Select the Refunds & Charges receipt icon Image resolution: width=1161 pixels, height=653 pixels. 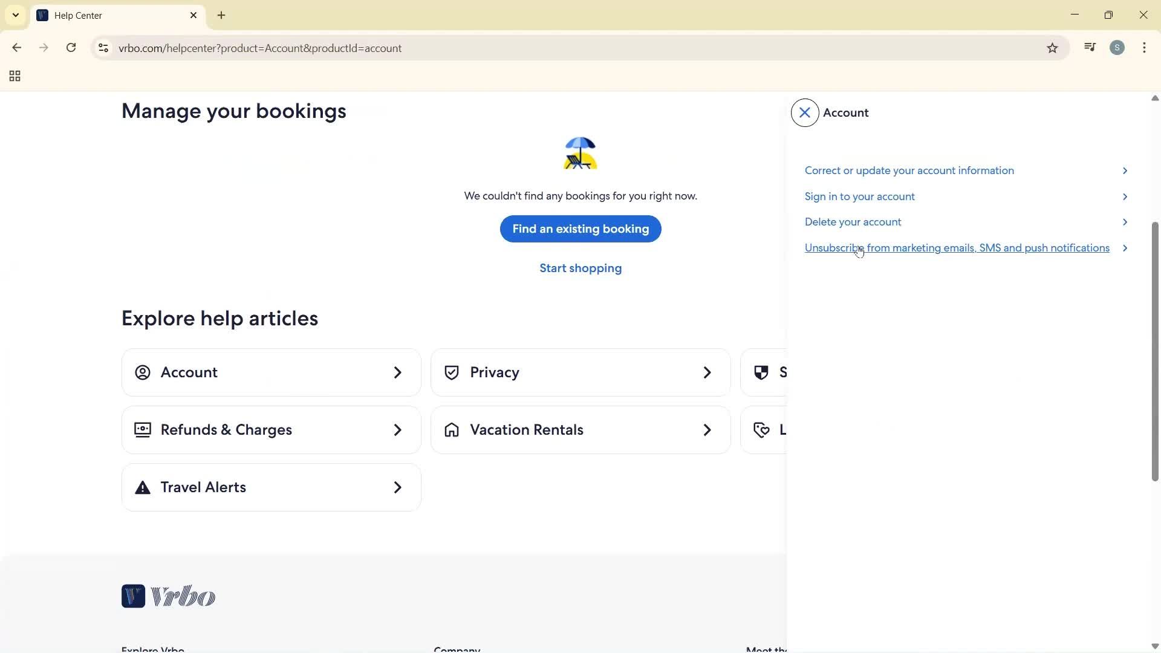143,430
